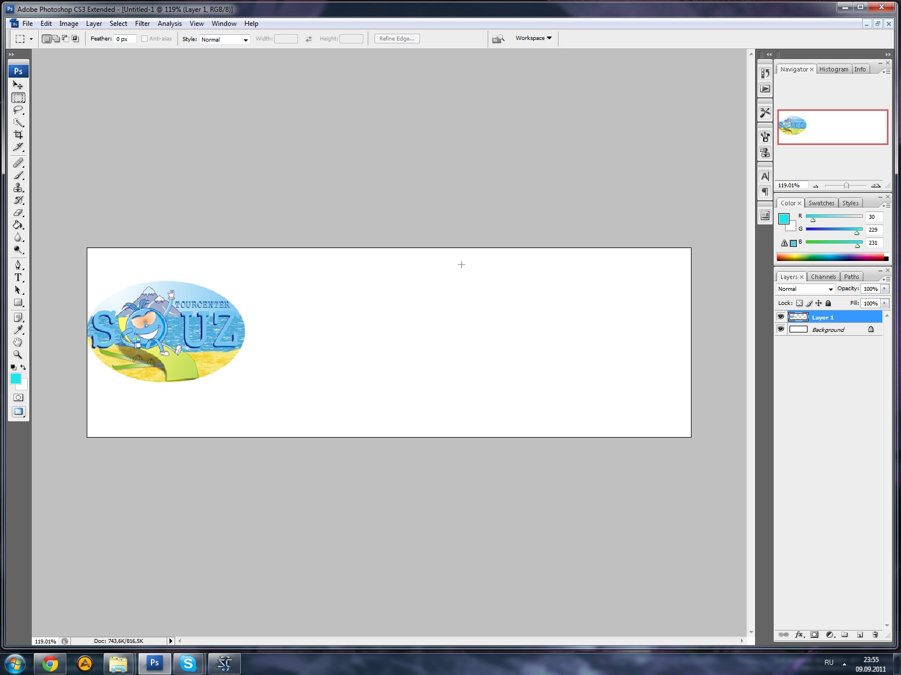Select the Path Selection tool

[18, 290]
